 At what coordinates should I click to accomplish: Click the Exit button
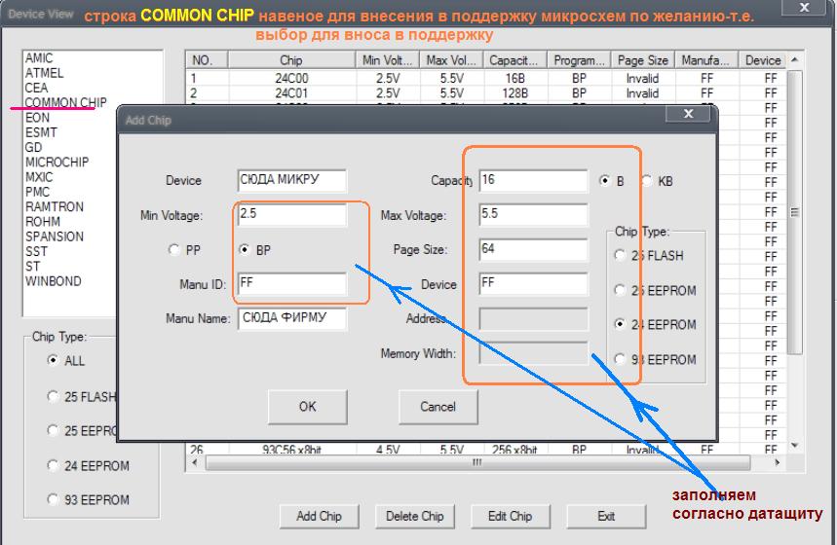point(606,516)
